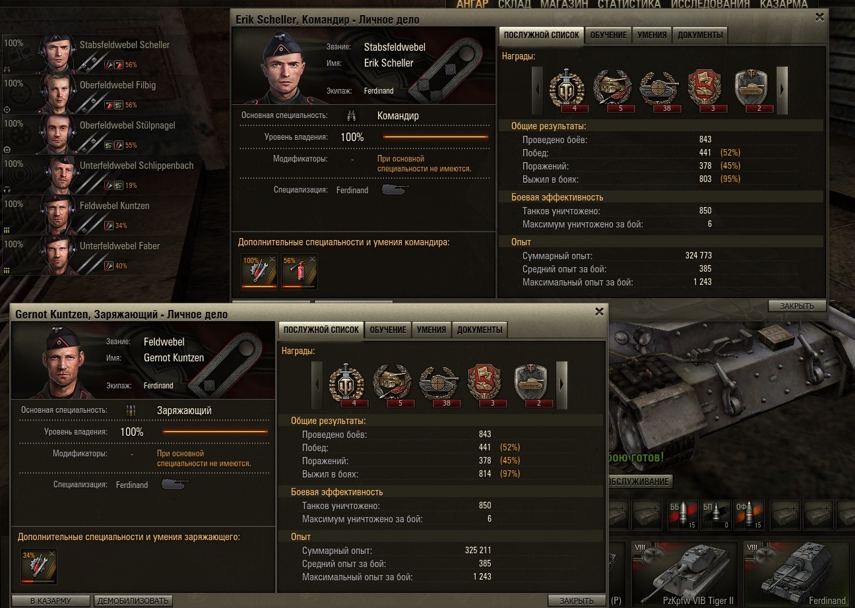Viewport: 855px width, 608px height.
Task: Click the loader's repair skill icon at 34%
Action: point(39,566)
